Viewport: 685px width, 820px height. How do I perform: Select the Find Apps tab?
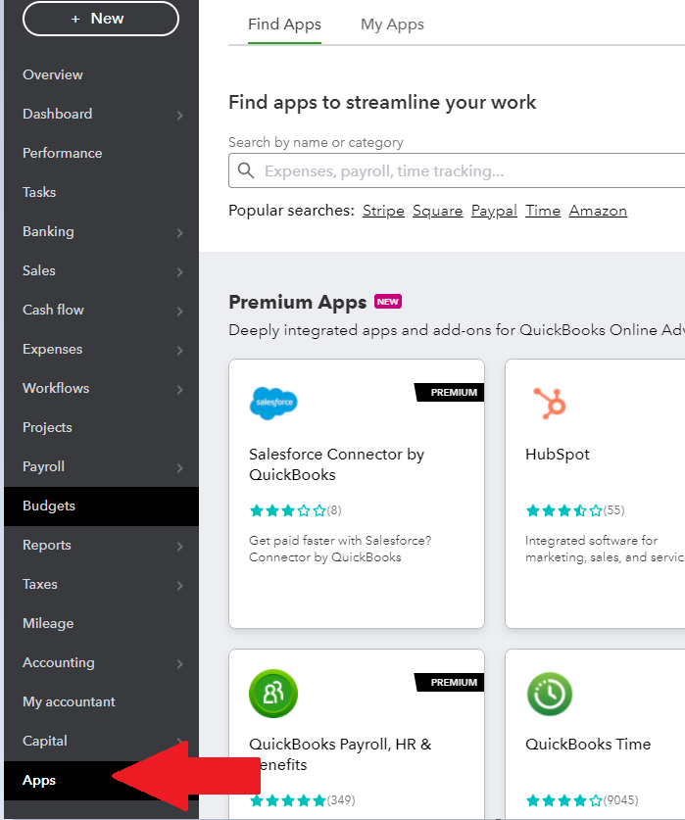[x=284, y=24]
